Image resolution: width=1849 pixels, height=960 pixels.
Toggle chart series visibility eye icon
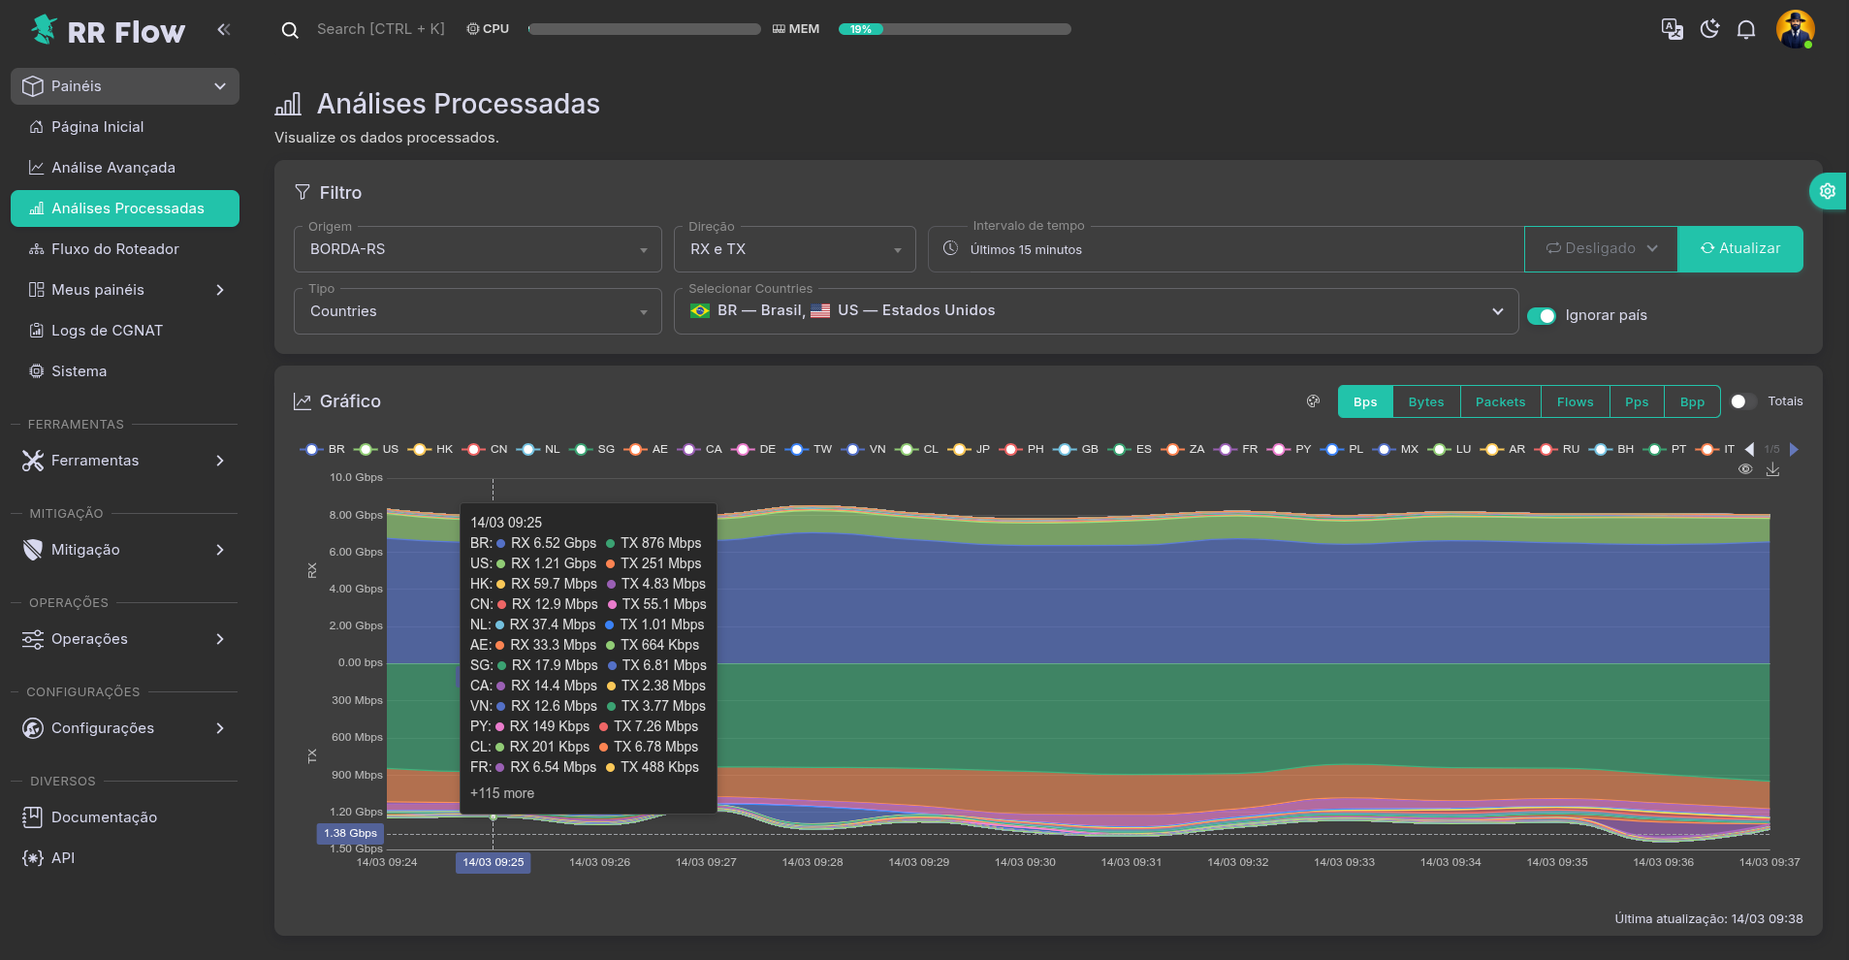pos(1745,469)
